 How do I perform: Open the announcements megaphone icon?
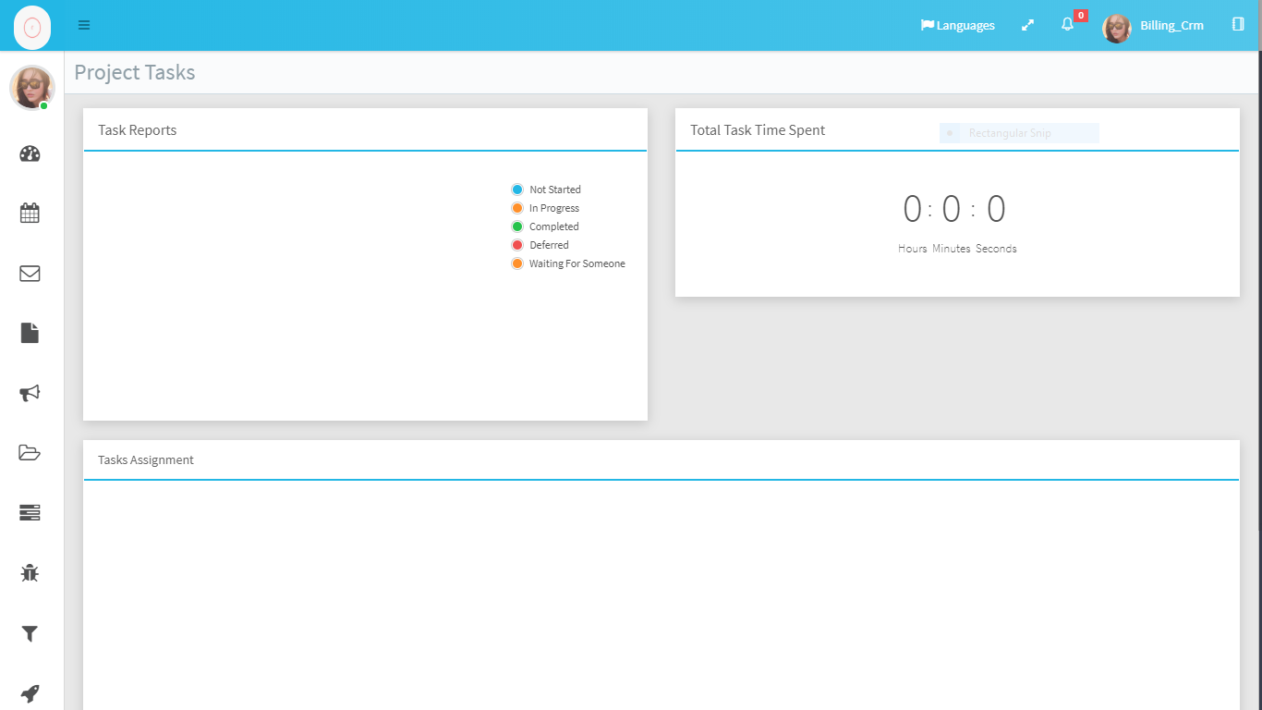coord(30,393)
